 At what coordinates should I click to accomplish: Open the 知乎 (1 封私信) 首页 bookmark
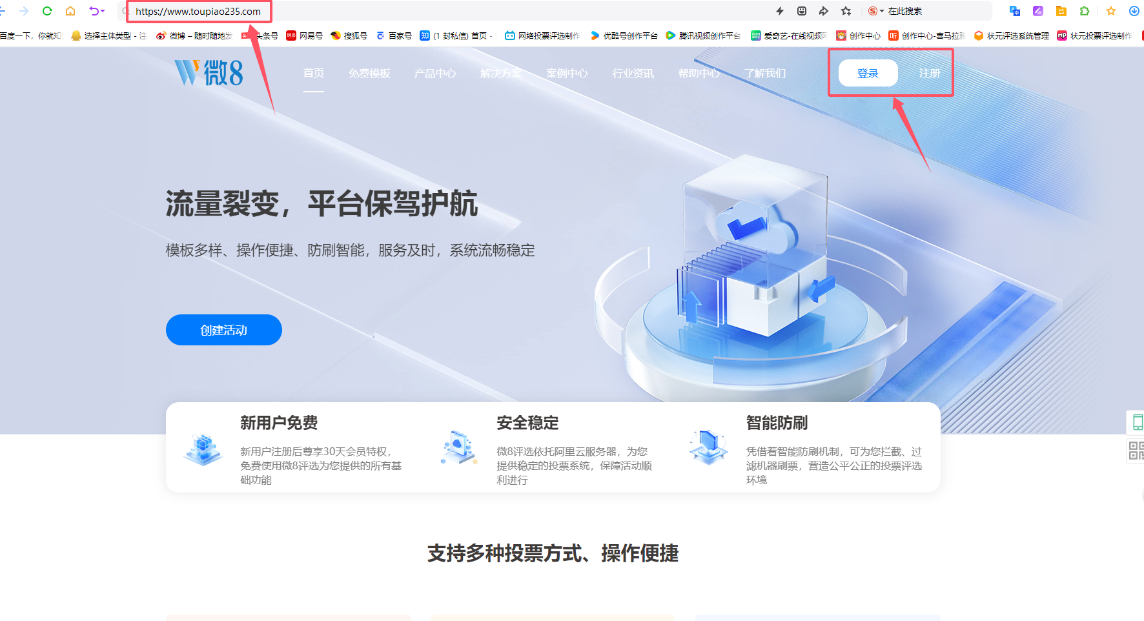tap(456, 36)
